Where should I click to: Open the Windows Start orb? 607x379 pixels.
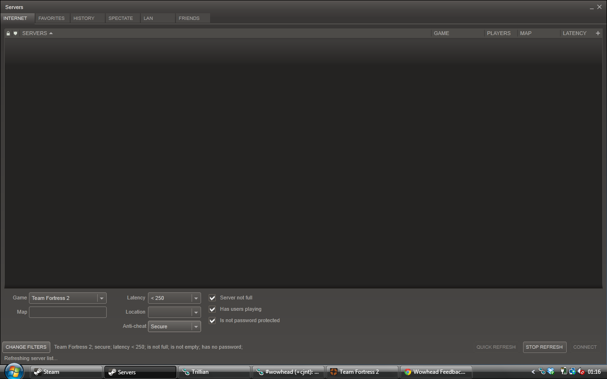(x=14, y=371)
